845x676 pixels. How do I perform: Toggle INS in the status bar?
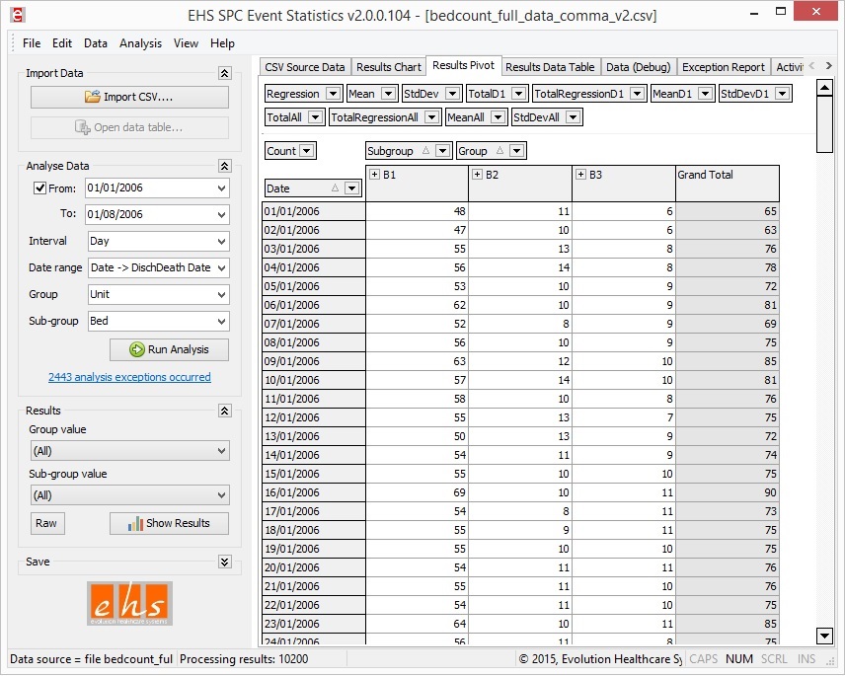pos(806,658)
